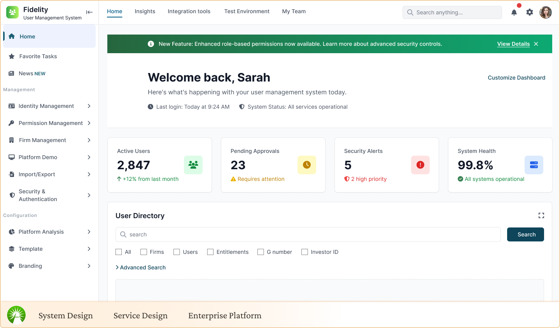Expand Security & Authentication chevron
This screenshot has width=560, height=328.
[x=89, y=195]
